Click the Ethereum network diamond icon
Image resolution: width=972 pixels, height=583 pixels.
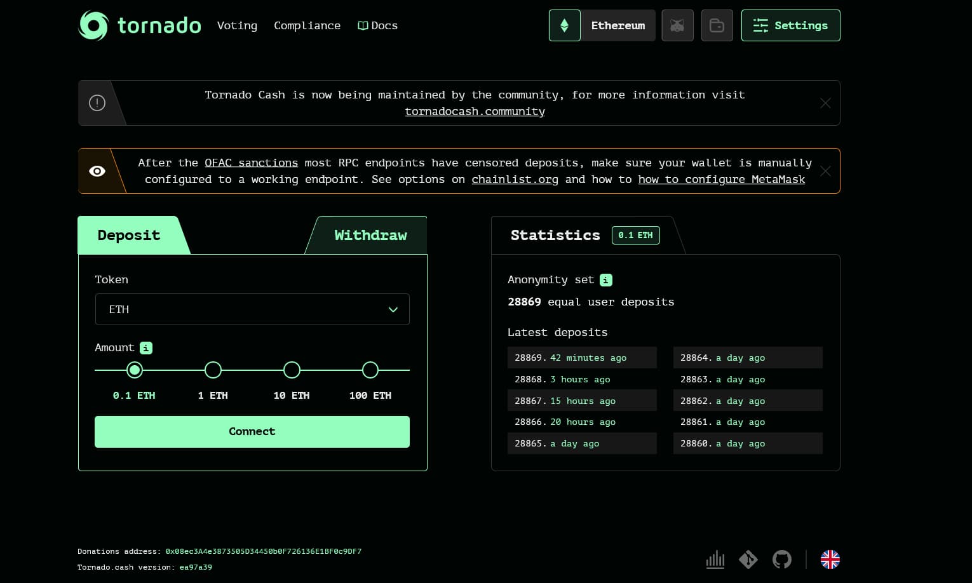(564, 25)
